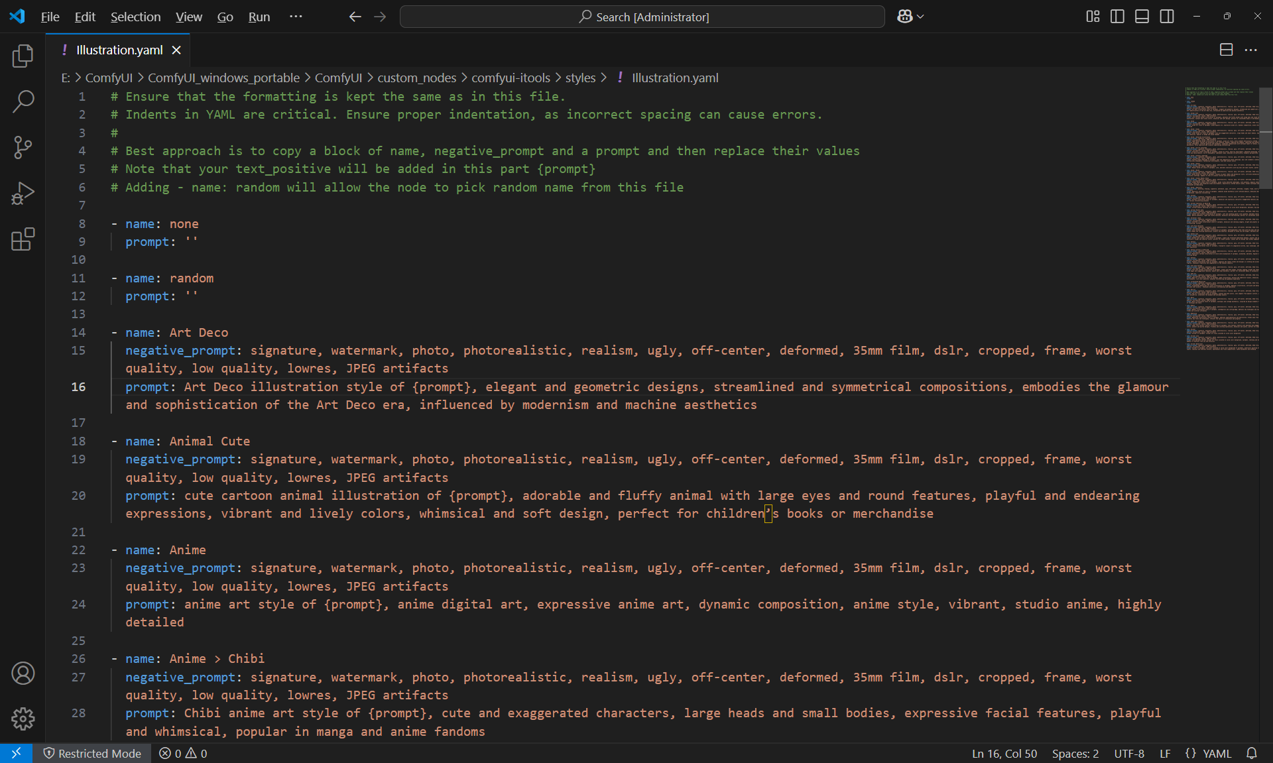The height and width of the screenshot is (763, 1273).
Task: Toggle the secondary side bar layout
Action: pyautogui.click(x=1167, y=17)
